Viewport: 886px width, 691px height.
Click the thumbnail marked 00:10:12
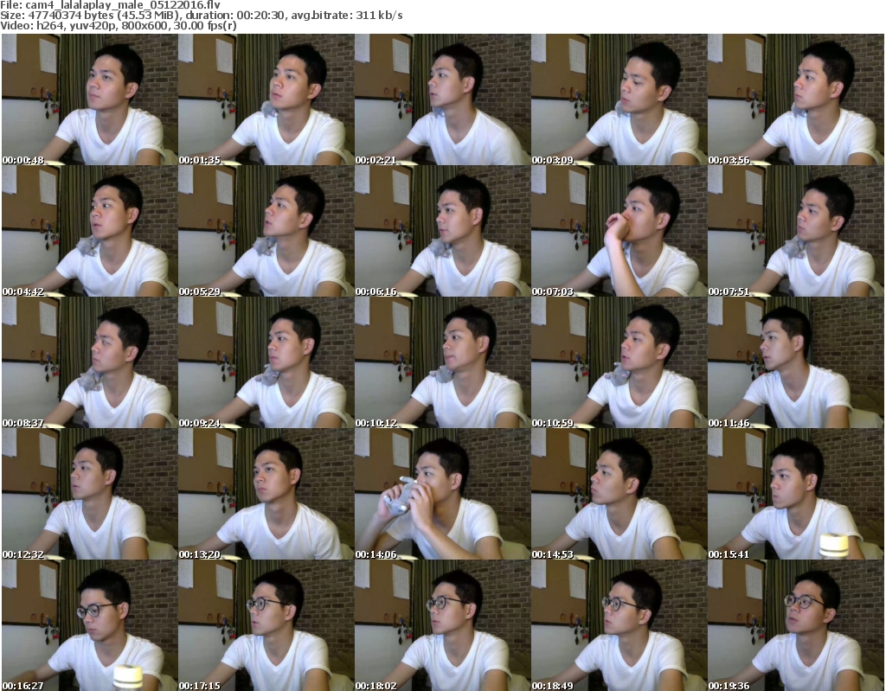[441, 362]
